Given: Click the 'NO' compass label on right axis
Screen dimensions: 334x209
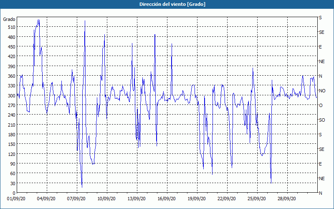Looking at the screenshot, I should (322, 91).
